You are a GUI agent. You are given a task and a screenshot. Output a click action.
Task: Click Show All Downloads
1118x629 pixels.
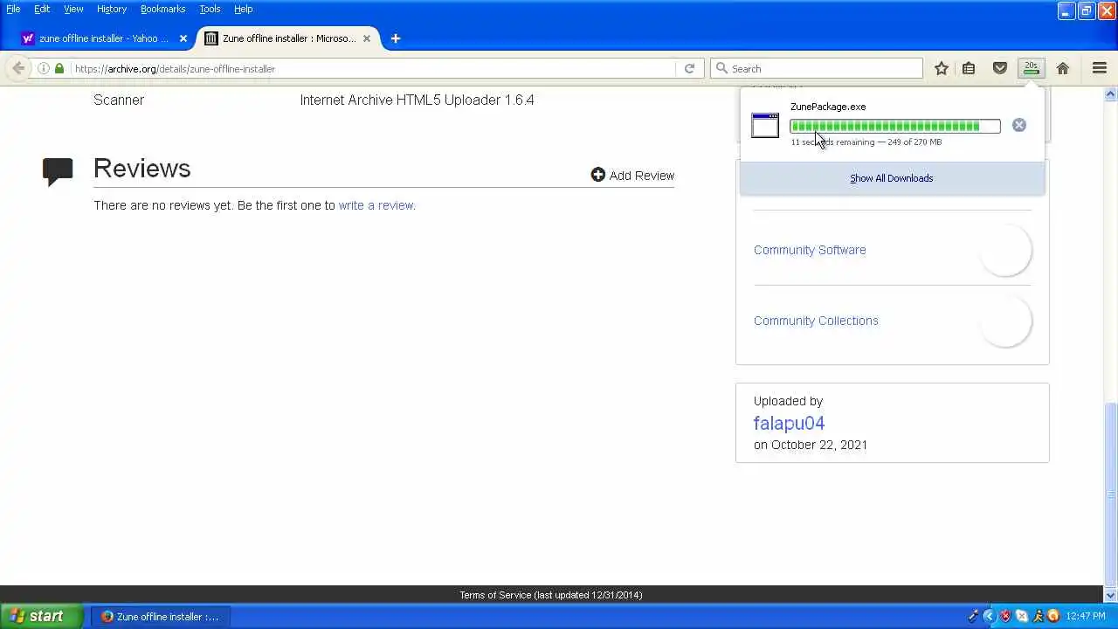point(892,178)
